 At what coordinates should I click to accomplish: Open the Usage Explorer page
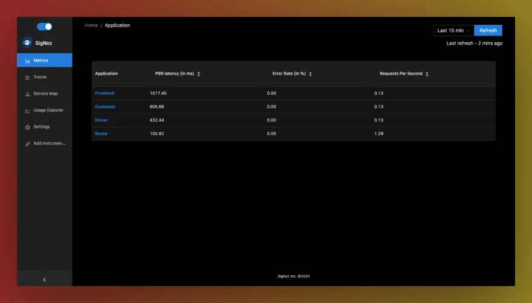point(45,110)
